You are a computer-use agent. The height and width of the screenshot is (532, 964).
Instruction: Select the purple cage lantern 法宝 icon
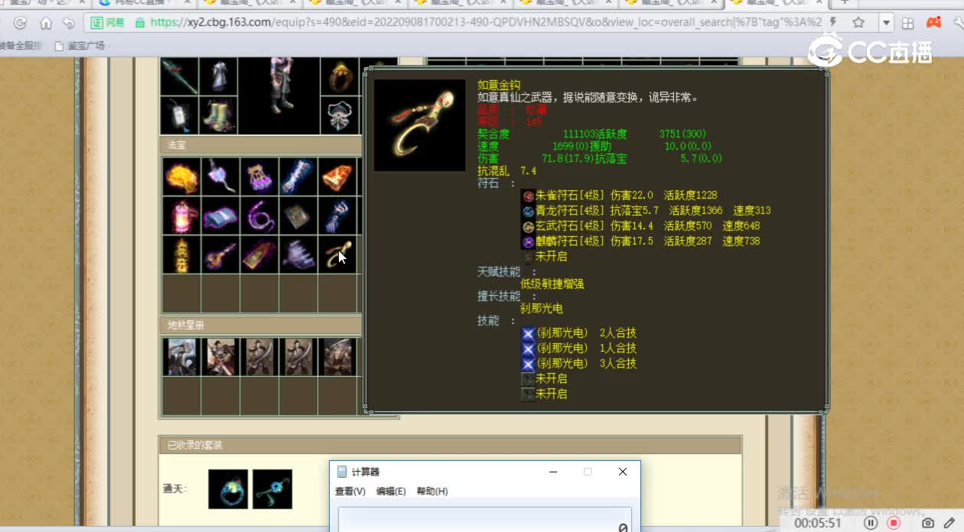tap(259, 177)
